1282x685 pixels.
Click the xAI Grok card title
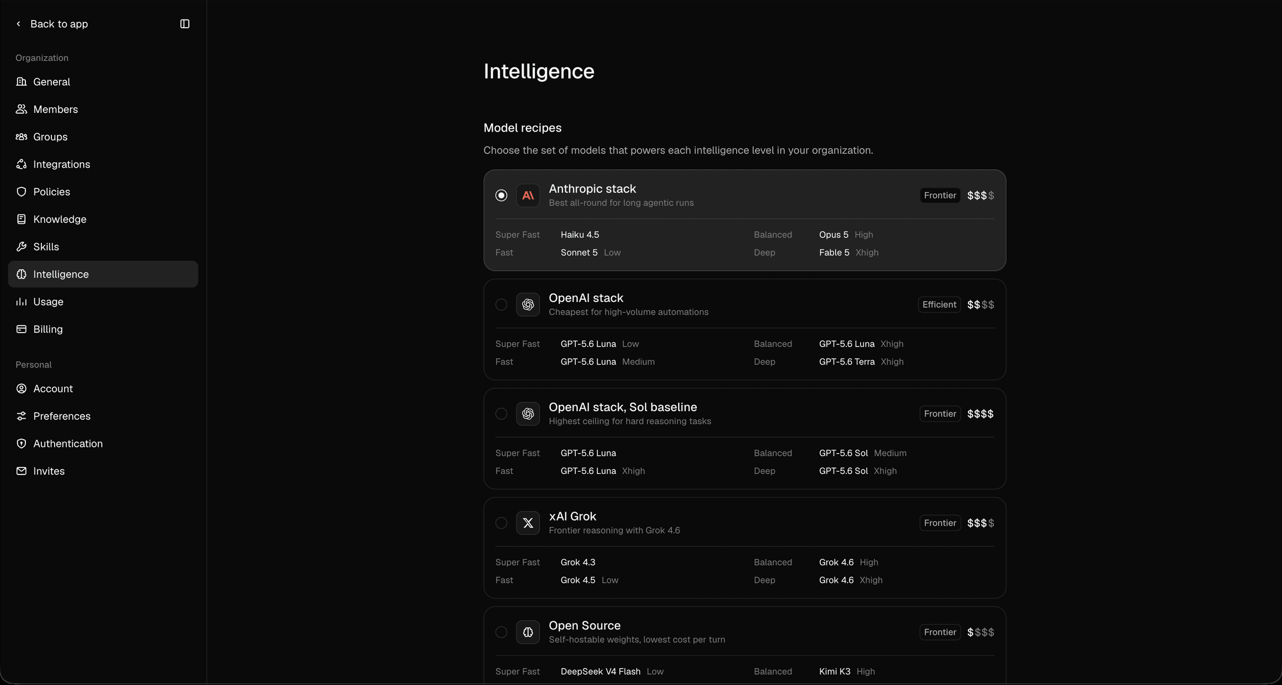click(573, 517)
